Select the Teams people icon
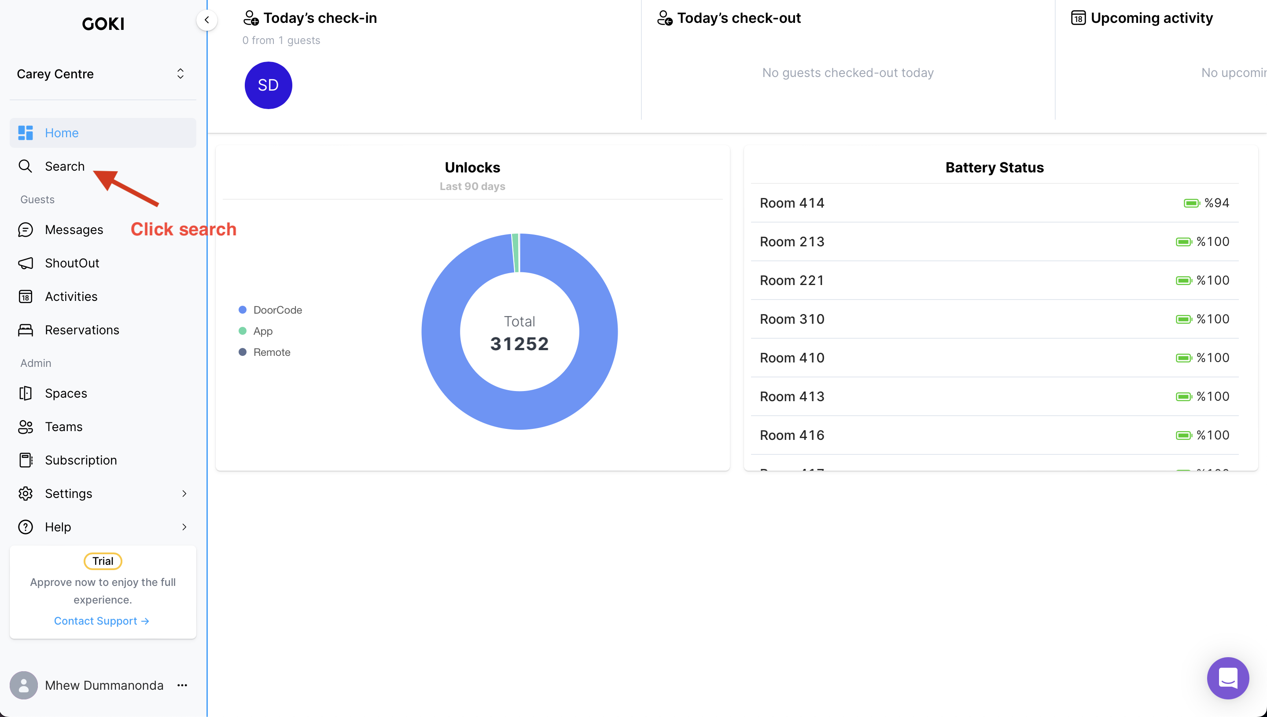 [25, 426]
